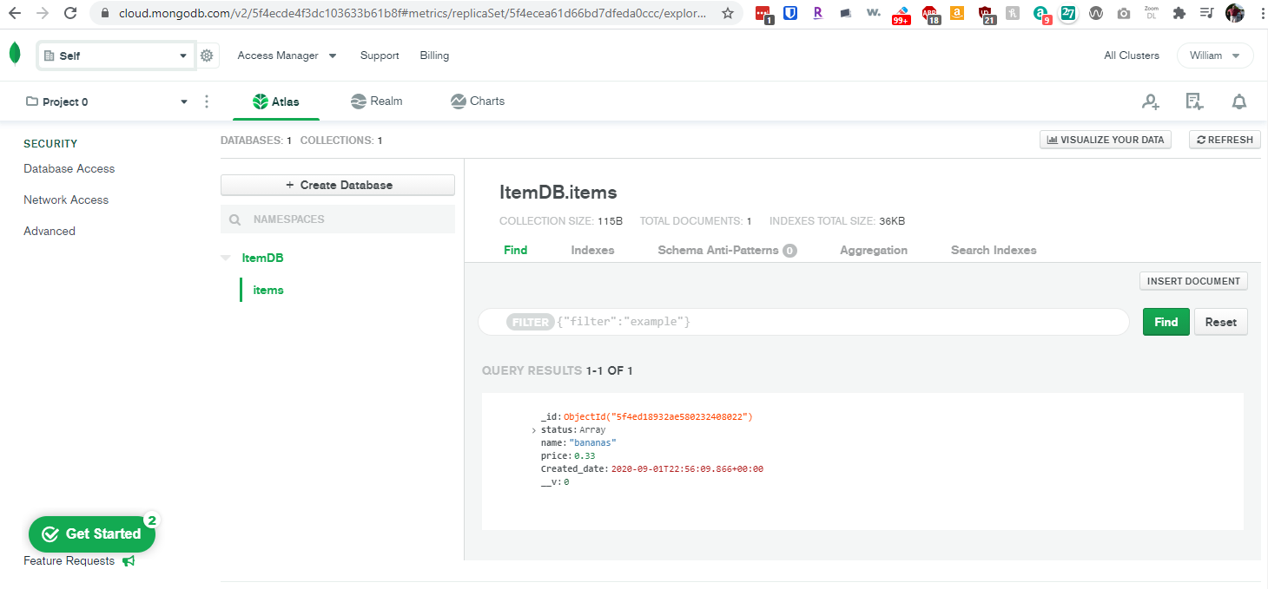Viewport: 1268px width, 589px height.
Task: Switch to the Realm tab
Action: click(x=377, y=101)
